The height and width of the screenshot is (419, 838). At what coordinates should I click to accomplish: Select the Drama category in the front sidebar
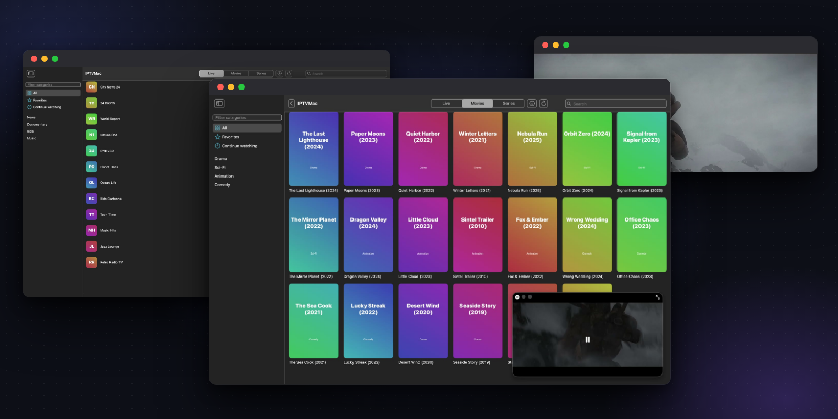[x=220, y=159]
